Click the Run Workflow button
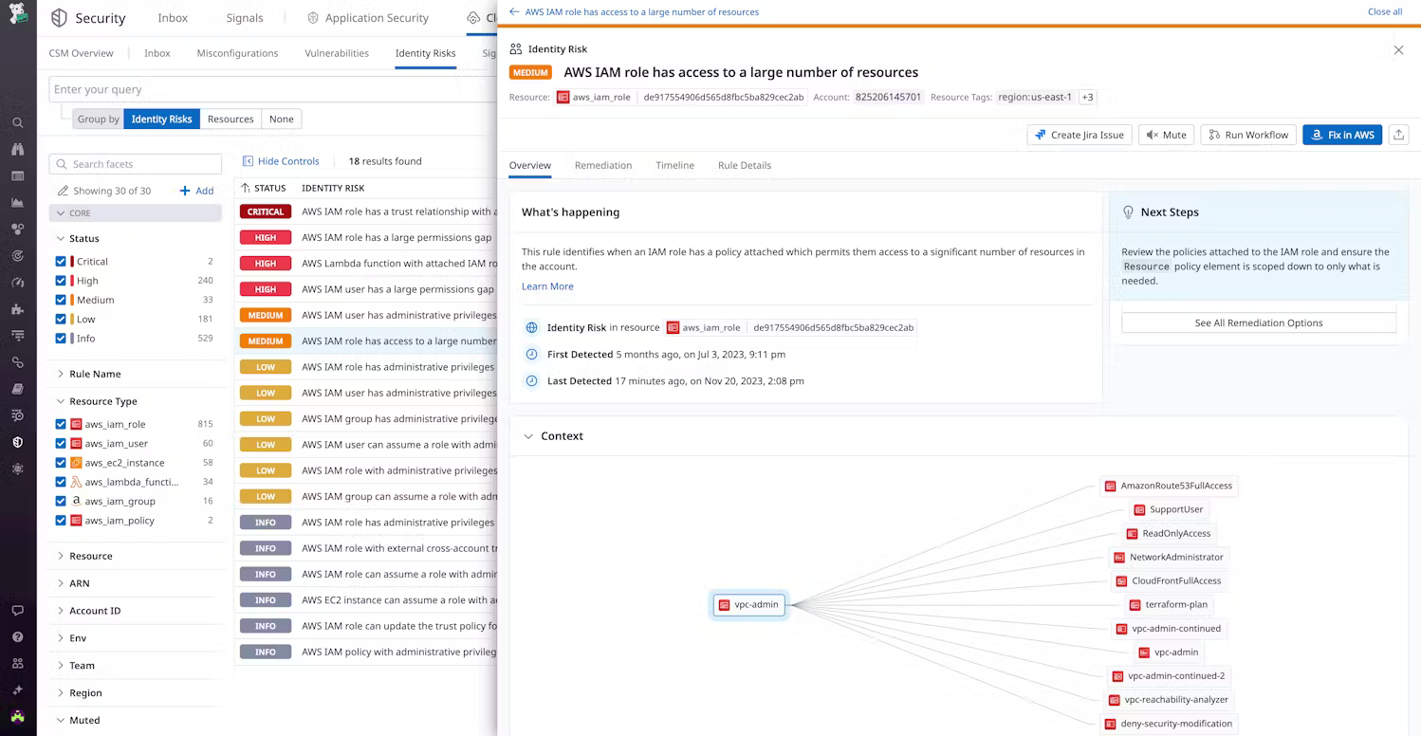1421x736 pixels. tap(1248, 135)
